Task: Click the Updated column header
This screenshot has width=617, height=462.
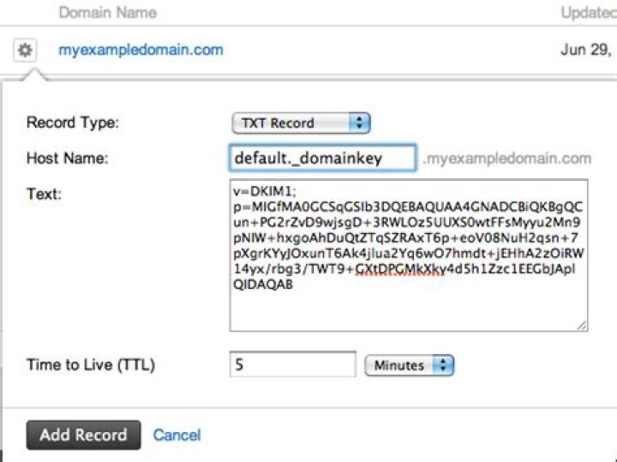Action: 589,13
